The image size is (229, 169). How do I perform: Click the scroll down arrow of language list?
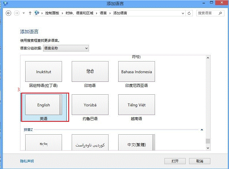[208, 148]
